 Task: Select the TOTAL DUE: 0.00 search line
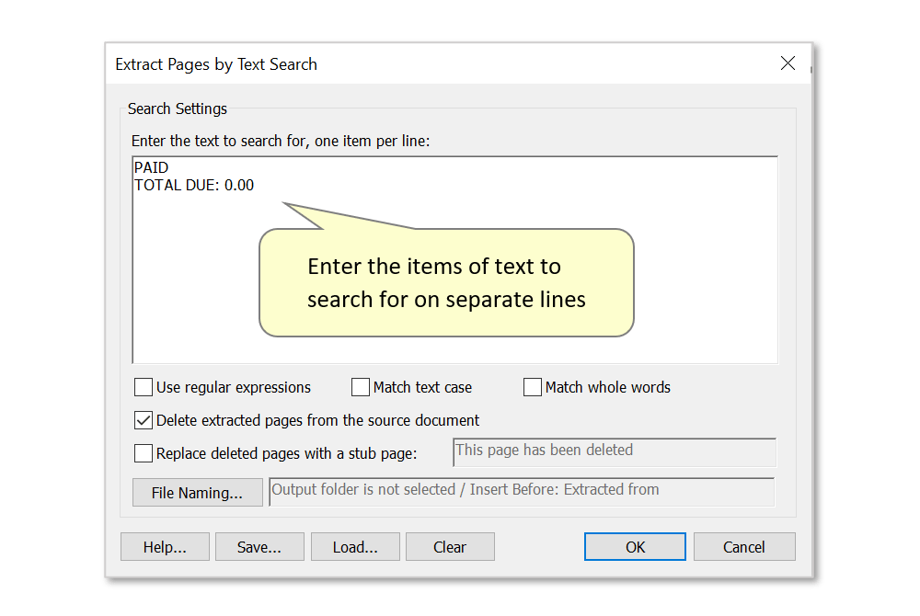click(x=194, y=185)
